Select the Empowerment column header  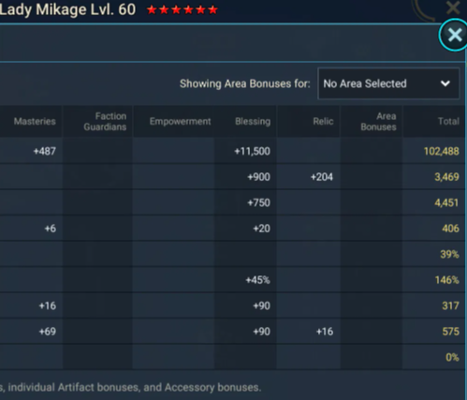coord(180,122)
